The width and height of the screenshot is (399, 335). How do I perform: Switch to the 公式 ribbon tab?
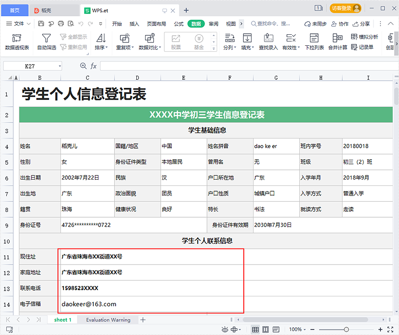coord(178,23)
